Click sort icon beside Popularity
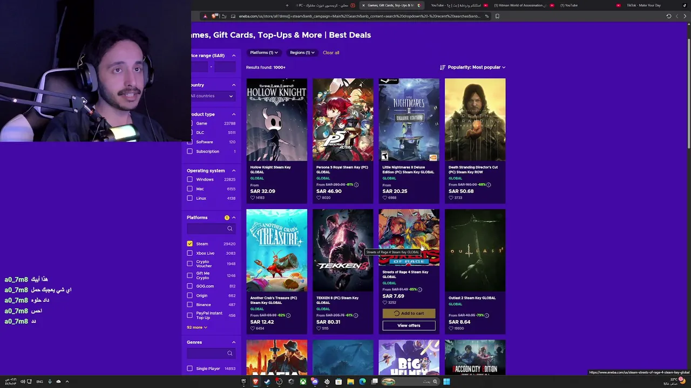691x388 pixels. click(443, 67)
